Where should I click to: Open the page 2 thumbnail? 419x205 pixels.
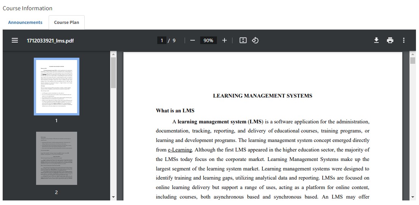coord(57,158)
